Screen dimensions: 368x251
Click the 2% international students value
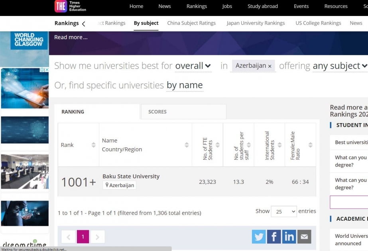click(x=270, y=182)
